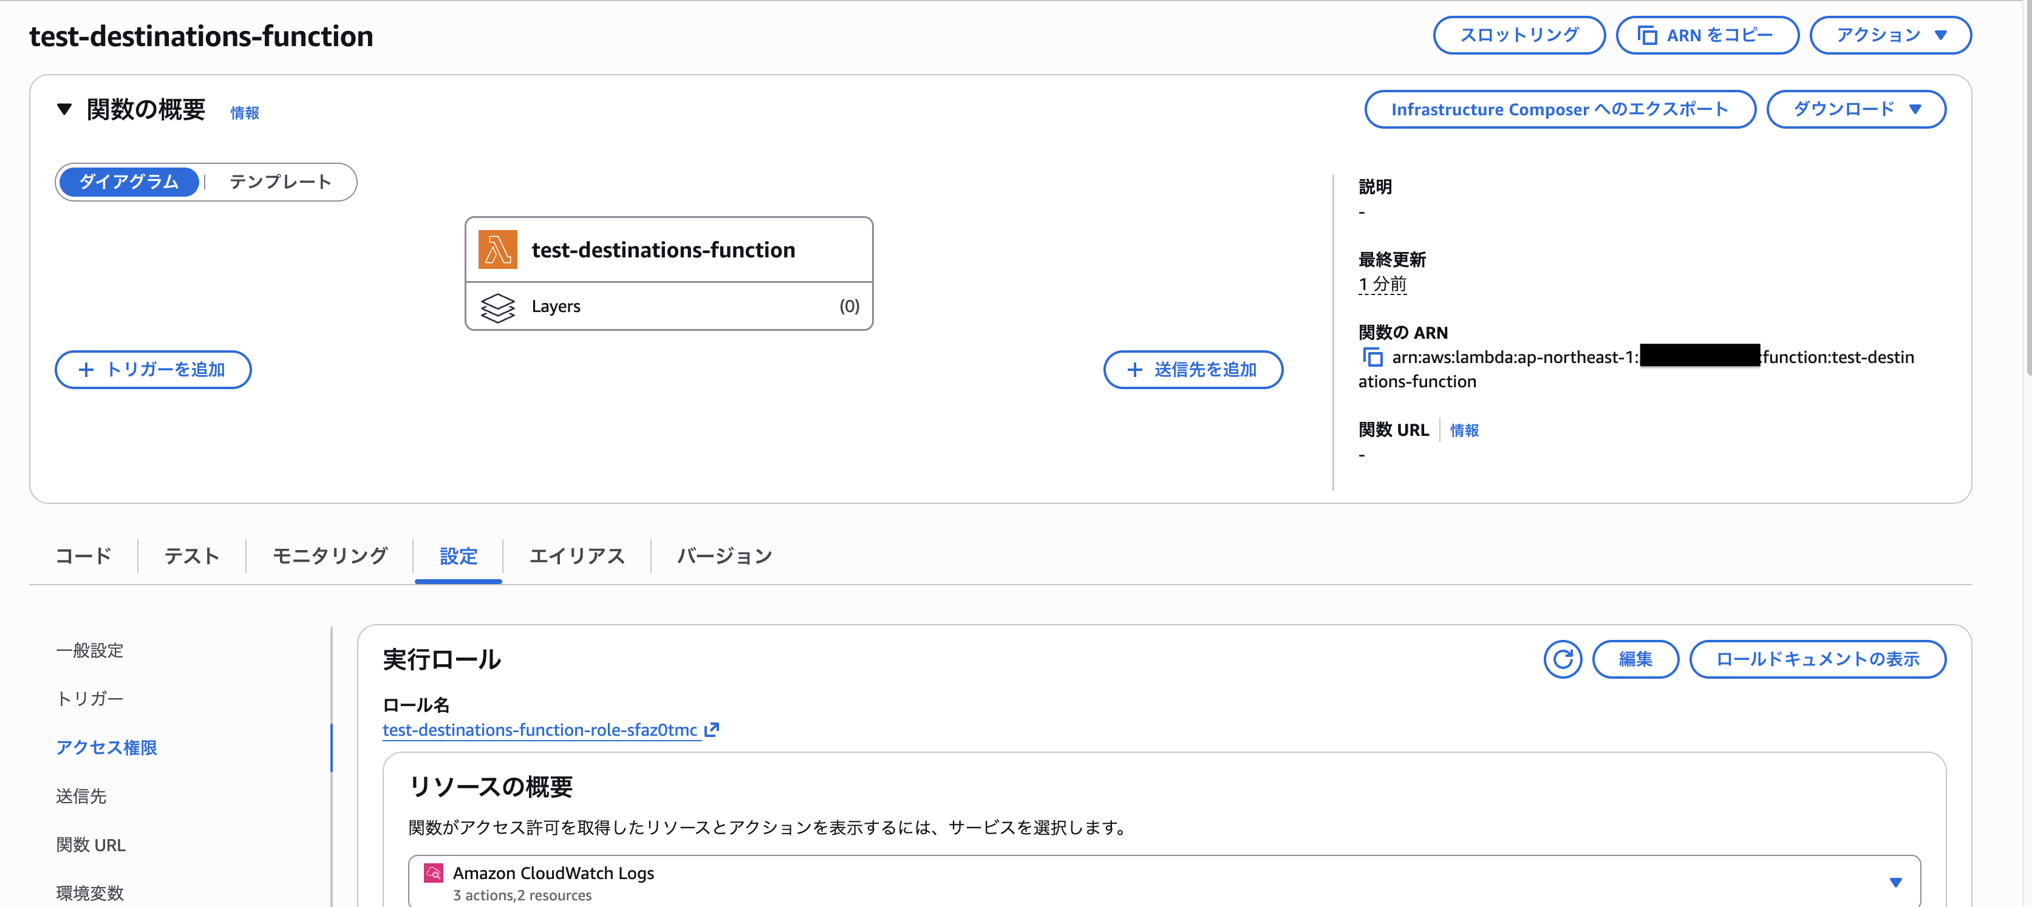Collapse the 関数の概要 section triangle
Viewport: 2032px width, 907px height.
click(65, 109)
